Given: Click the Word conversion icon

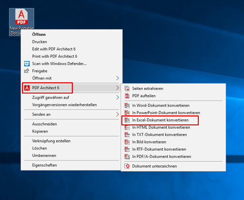Looking at the screenshot, I should (x=127, y=105).
